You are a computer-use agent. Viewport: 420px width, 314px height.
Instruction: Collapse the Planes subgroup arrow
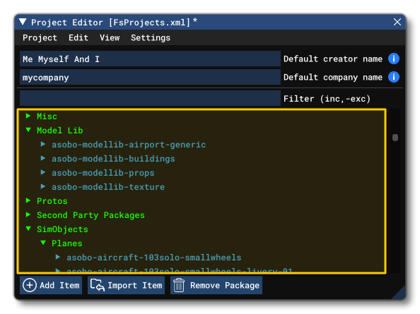pyautogui.click(x=43, y=243)
